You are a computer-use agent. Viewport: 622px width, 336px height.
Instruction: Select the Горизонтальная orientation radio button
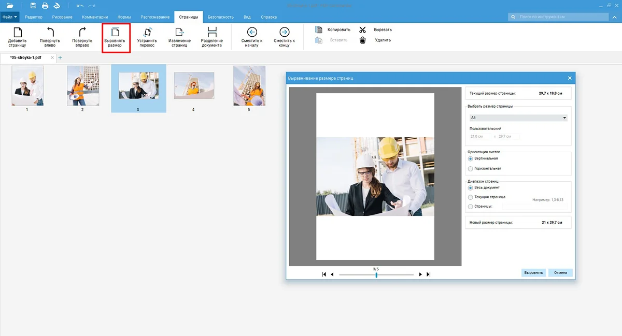point(471,168)
